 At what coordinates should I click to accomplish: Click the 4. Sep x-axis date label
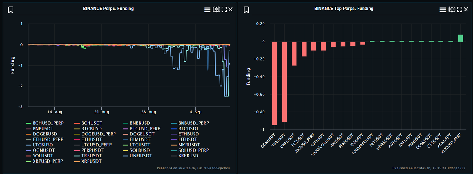coord(196,111)
